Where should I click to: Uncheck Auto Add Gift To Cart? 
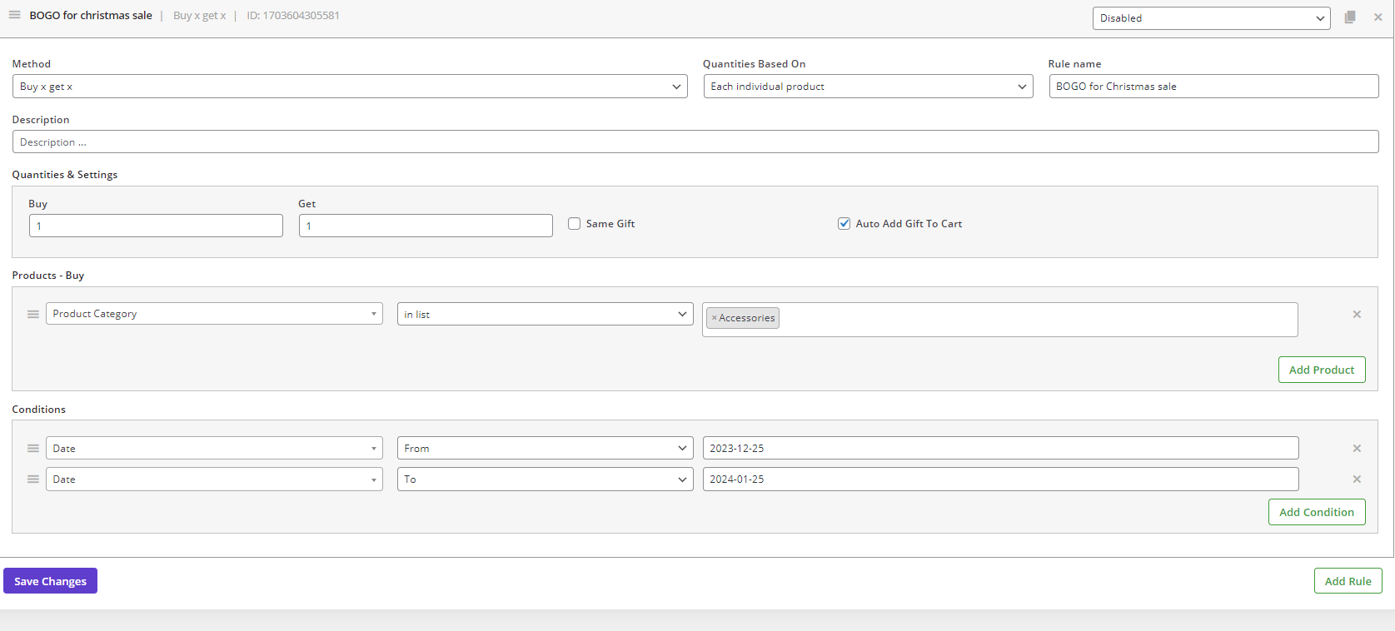tap(844, 224)
